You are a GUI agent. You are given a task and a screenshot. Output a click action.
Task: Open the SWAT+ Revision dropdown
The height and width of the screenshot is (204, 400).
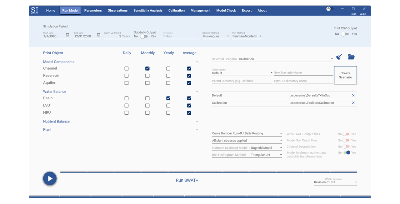click(335, 182)
